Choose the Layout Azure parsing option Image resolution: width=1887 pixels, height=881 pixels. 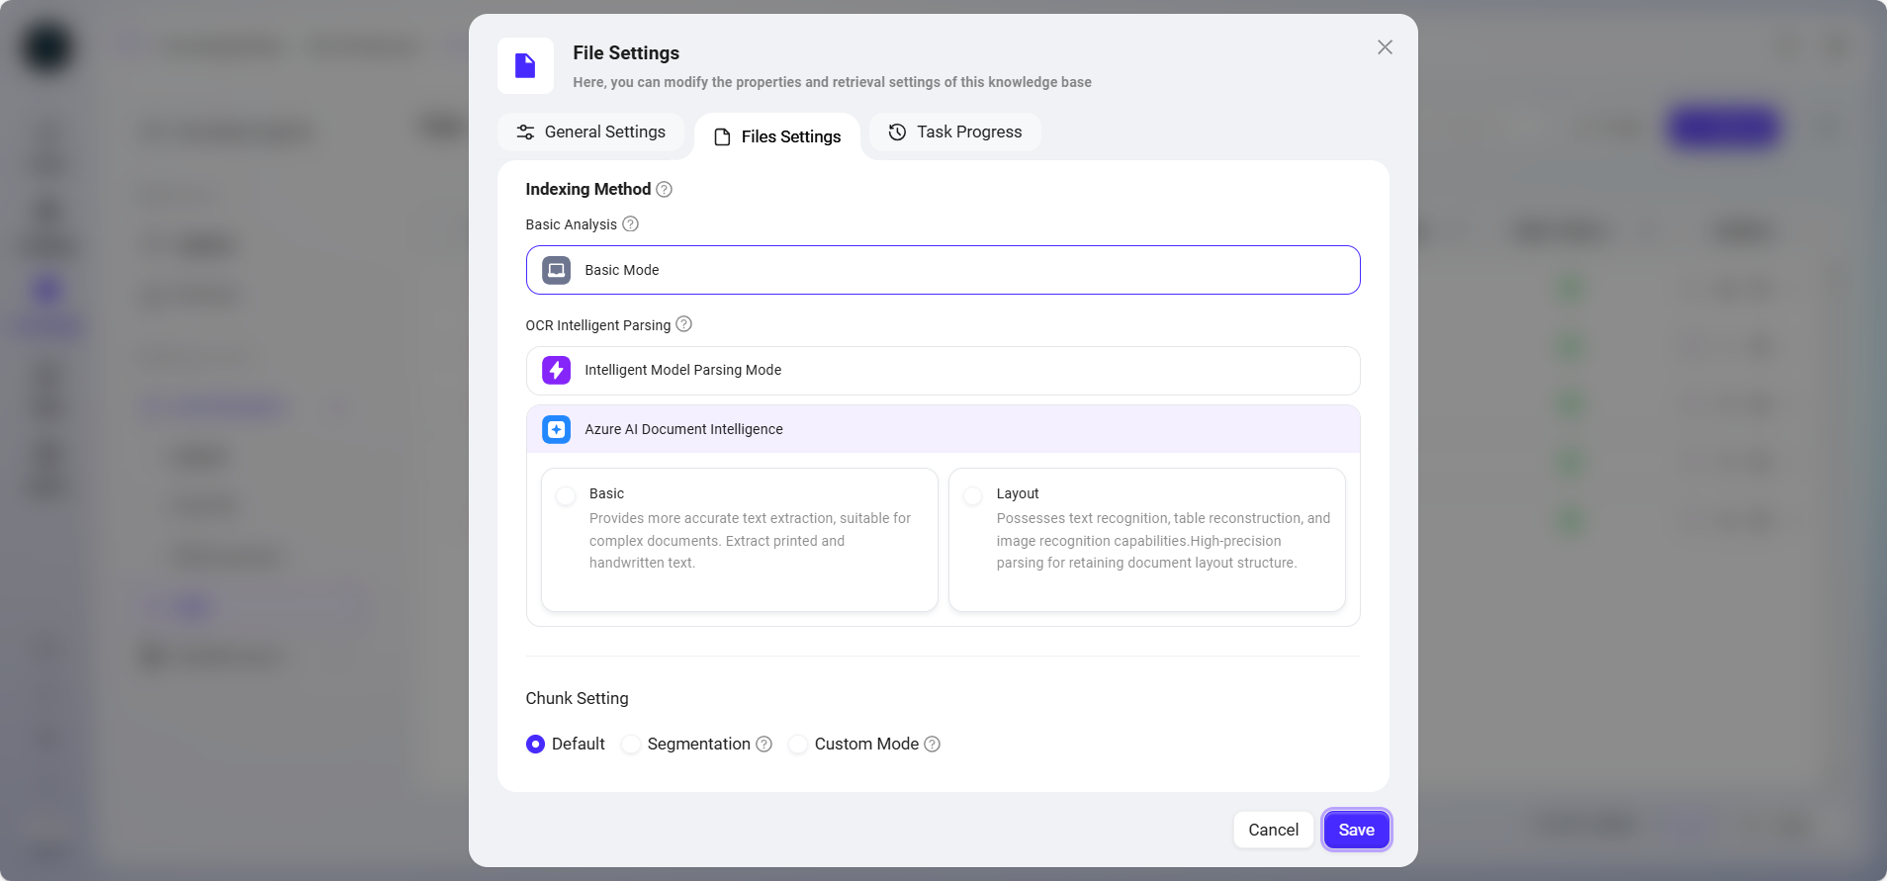[973, 495]
